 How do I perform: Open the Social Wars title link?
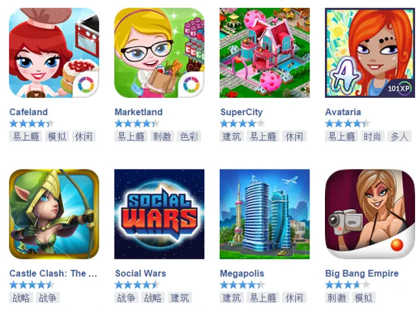(140, 273)
